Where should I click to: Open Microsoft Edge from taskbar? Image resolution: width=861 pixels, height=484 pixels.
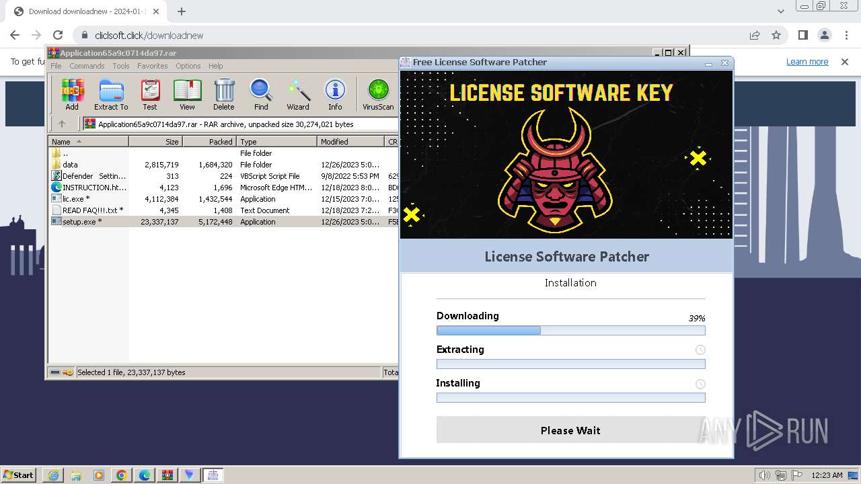[144, 475]
